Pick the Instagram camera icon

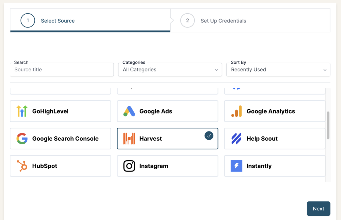(129, 166)
